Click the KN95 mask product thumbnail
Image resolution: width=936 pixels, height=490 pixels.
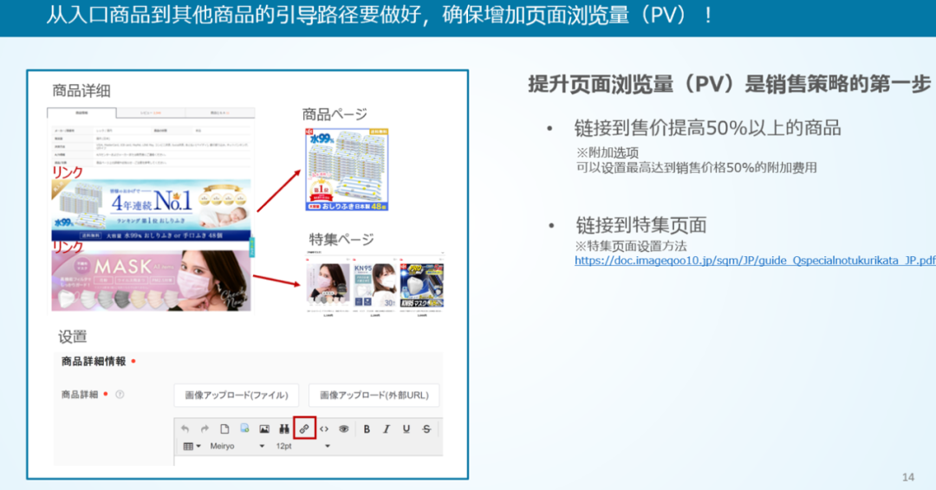(375, 285)
